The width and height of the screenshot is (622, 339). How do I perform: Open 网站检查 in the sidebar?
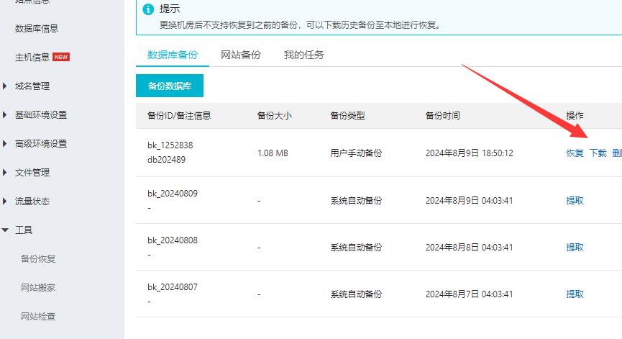38,317
